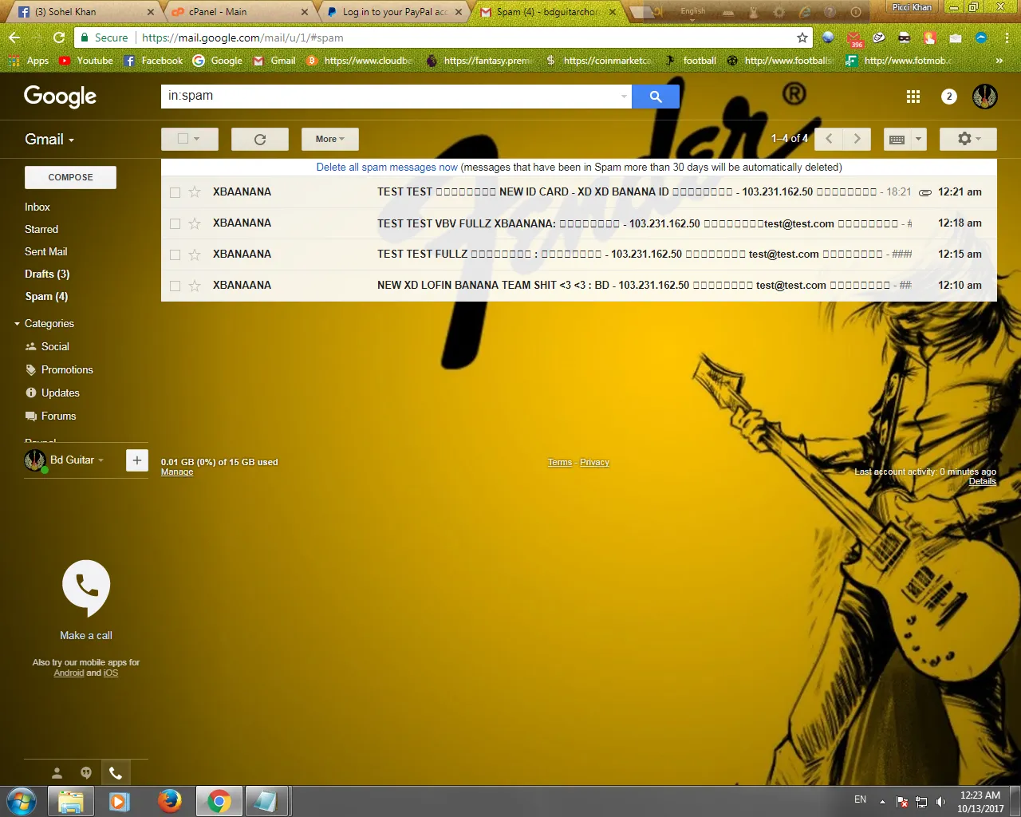Open the Promotions category
The width and height of the screenshot is (1021, 817).
point(67,369)
